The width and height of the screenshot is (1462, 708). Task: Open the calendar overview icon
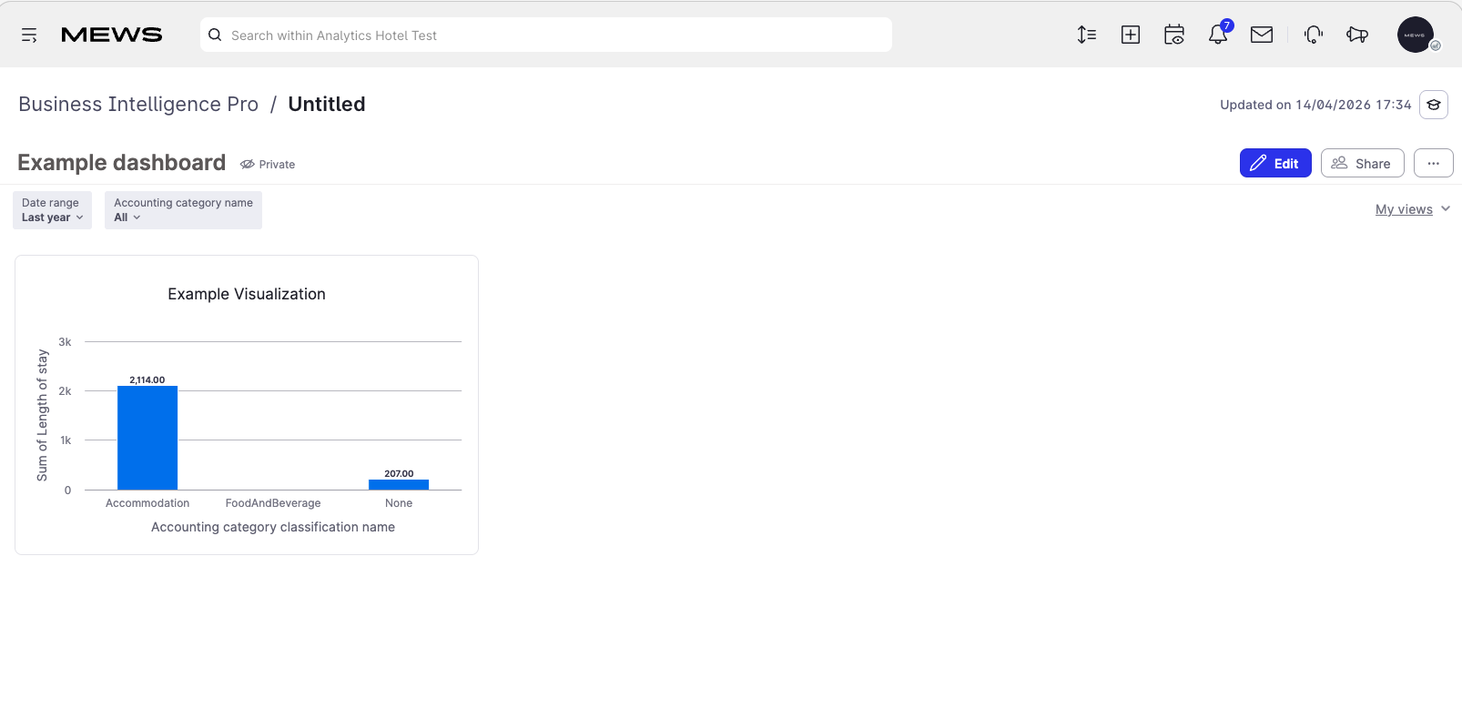pos(1174,35)
